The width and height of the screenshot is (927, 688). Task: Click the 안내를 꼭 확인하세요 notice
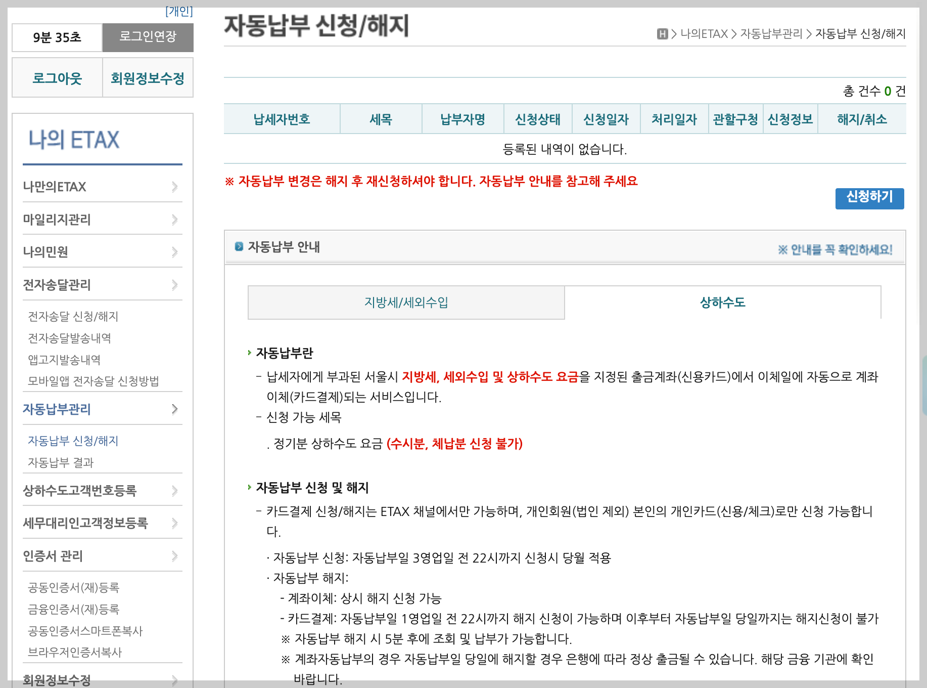point(835,249)
